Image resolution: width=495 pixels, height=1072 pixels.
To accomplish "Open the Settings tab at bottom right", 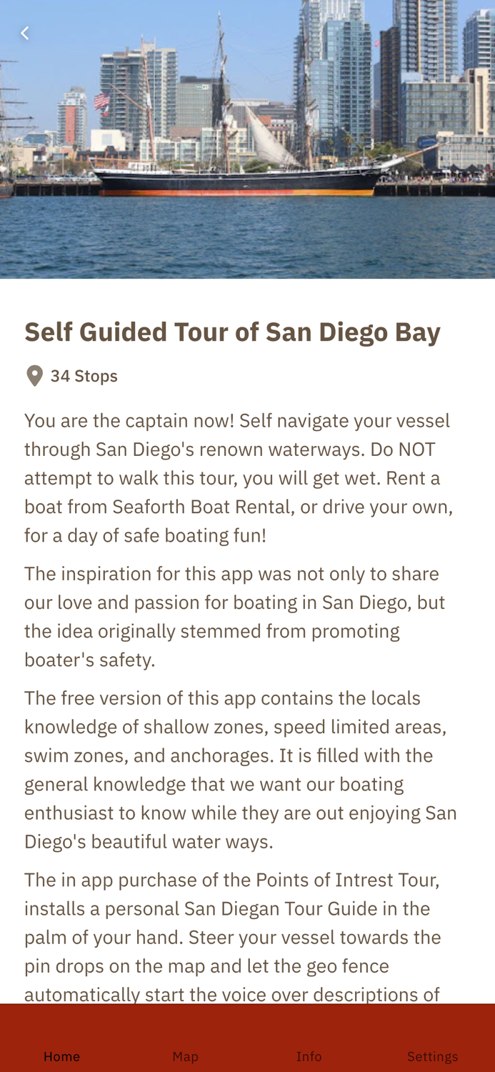I will [x=433, y=1055].
